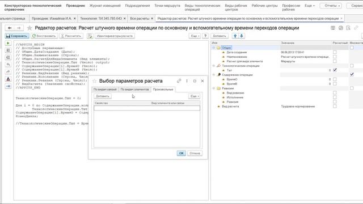The width and height of the screenshot is (363, 204).
Task: Check Расчетный checkbox for Наименование
Action: pos(335,57)
